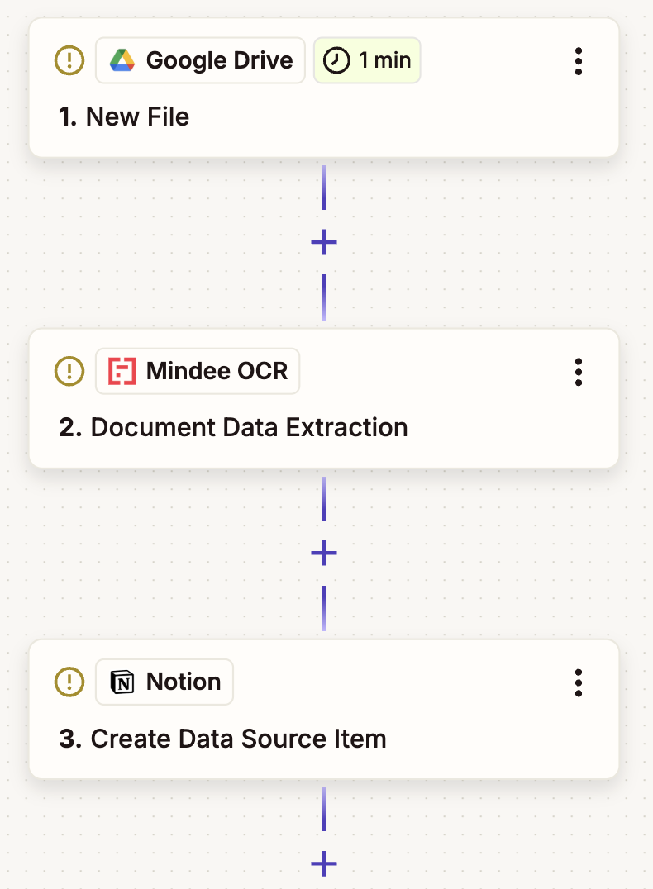Open the Google Drive trigger app selector

(200, 59)
